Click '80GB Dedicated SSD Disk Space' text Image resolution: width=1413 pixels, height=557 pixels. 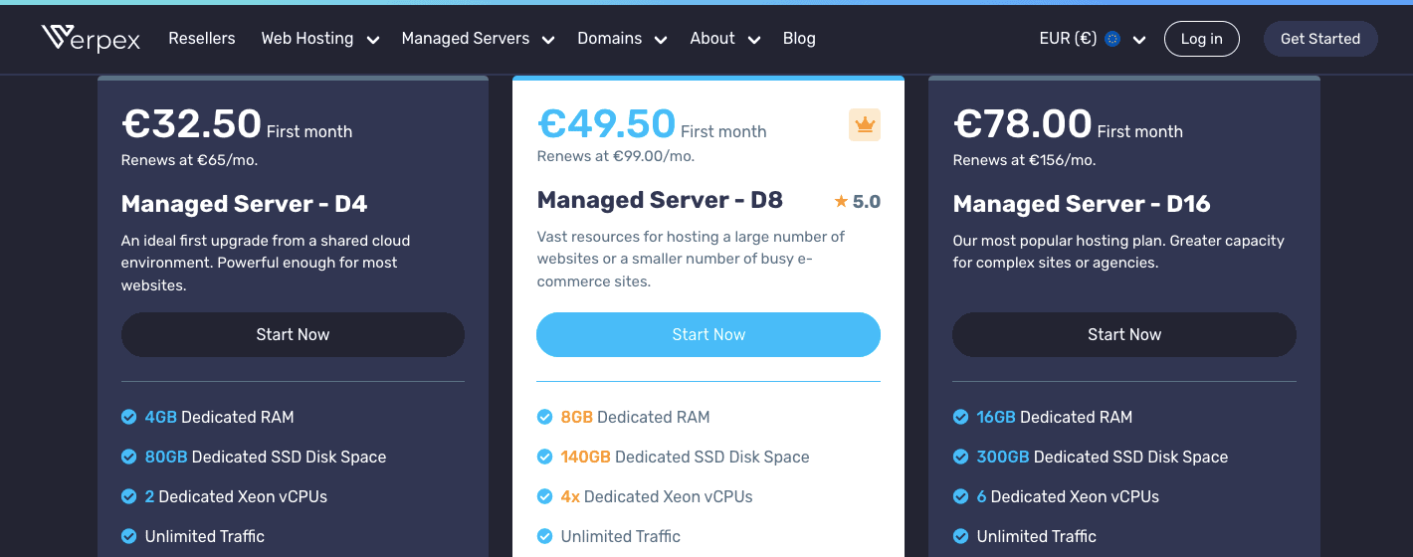pyautogui.click(x=266, y=457)
